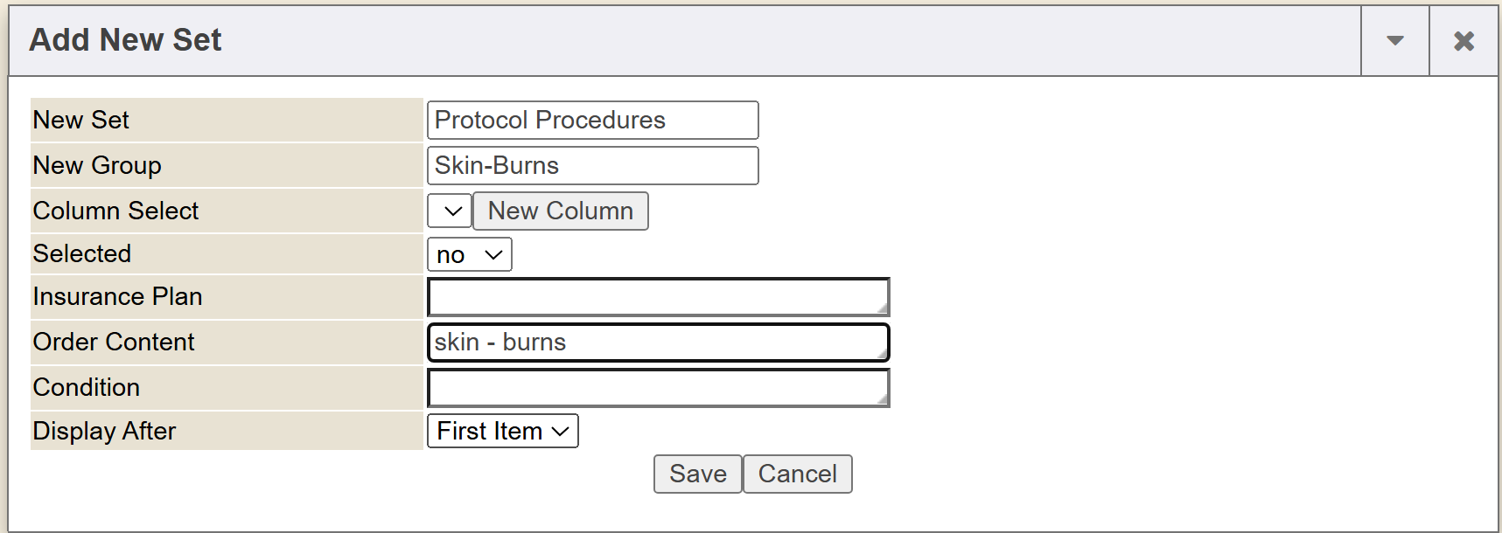Focus the New Group field containing Skin-Burns
The width and height of the screenshot is (1502, 533).
tap(592, 166)
